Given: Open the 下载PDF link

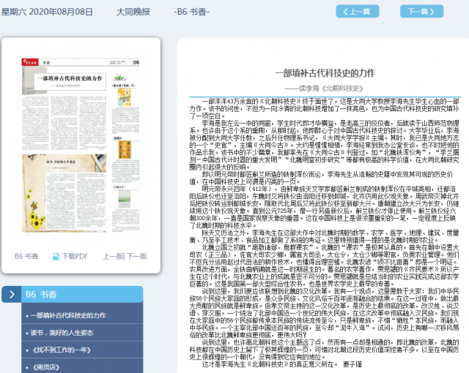Looking at the screenshot, I should tap(75, 257).
